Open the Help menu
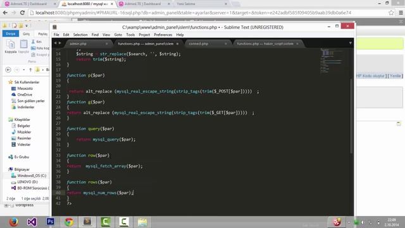The height and width of the screenshot is (228, 405). [180, 35]
